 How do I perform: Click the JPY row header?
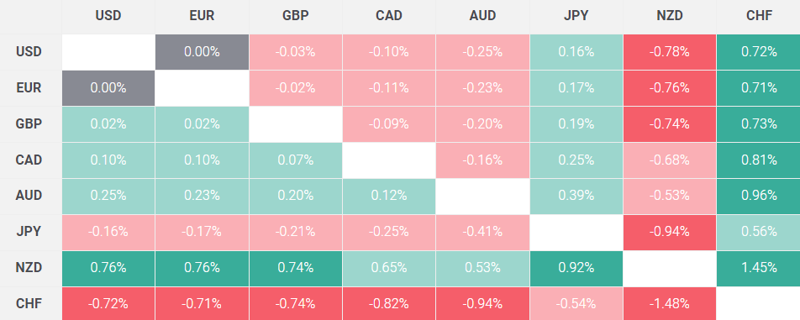30,232
